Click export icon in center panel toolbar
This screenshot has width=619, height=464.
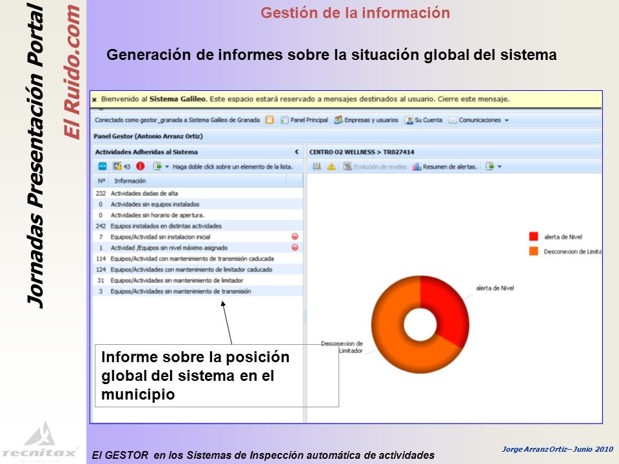[490, 166]
